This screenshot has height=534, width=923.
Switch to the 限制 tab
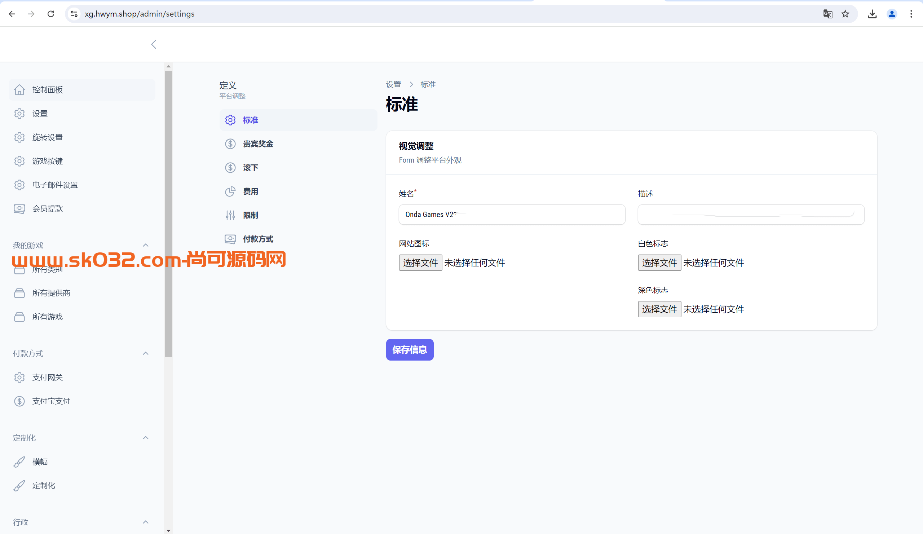298,215
